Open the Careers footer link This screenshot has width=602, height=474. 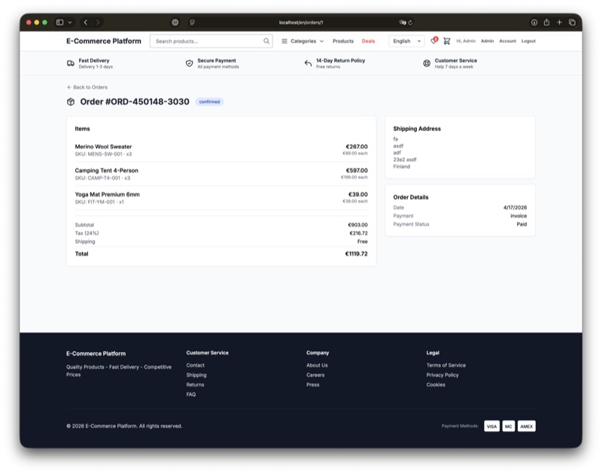click(315, 375)
